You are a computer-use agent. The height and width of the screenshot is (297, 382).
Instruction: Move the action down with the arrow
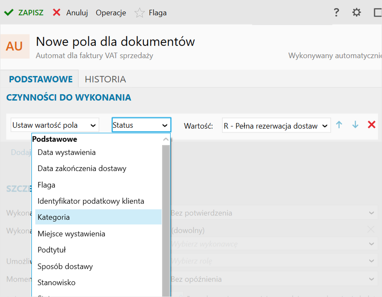(x=355, y=125)
